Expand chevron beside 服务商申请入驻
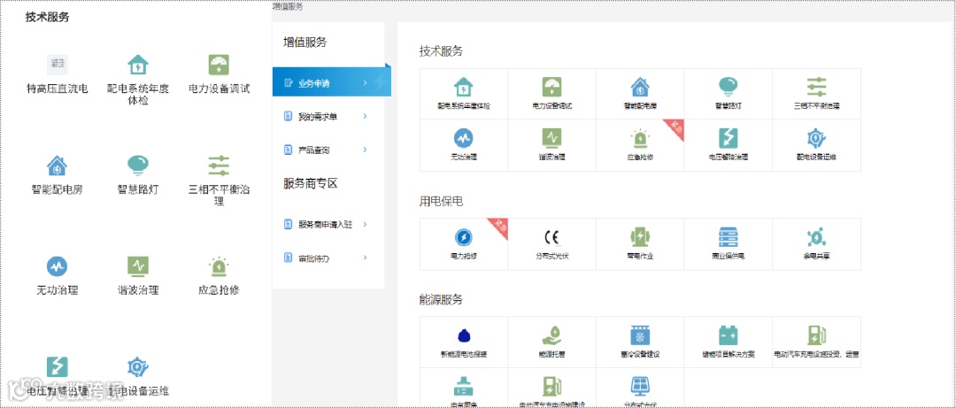Image resolution: width=956 pixels, height=408 pixels. (x=365, y=225)
